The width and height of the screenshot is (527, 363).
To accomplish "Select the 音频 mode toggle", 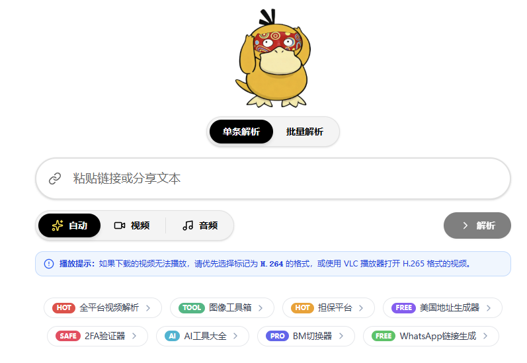I will (x=200, y=225).
